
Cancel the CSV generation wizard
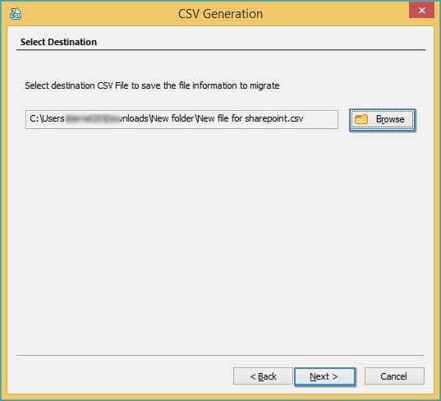pos(394,376)
